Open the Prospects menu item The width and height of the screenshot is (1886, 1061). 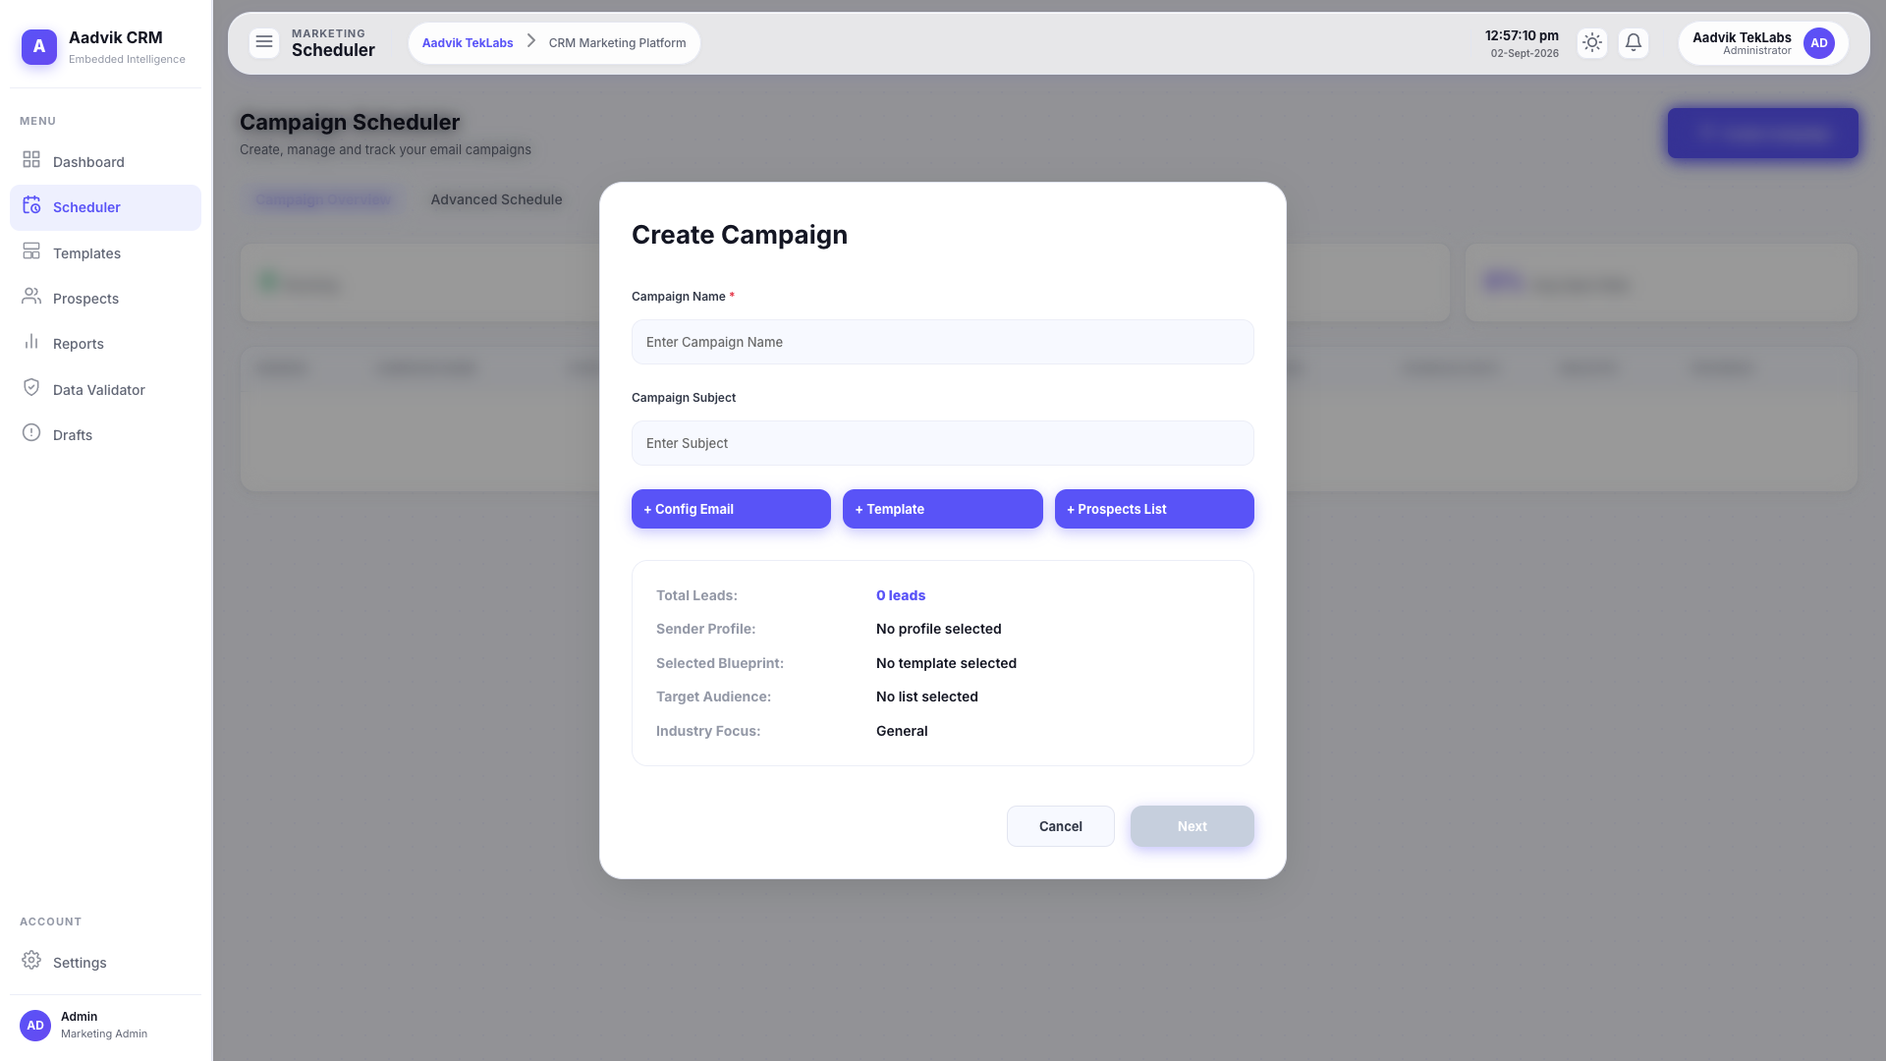pos(105,299)
